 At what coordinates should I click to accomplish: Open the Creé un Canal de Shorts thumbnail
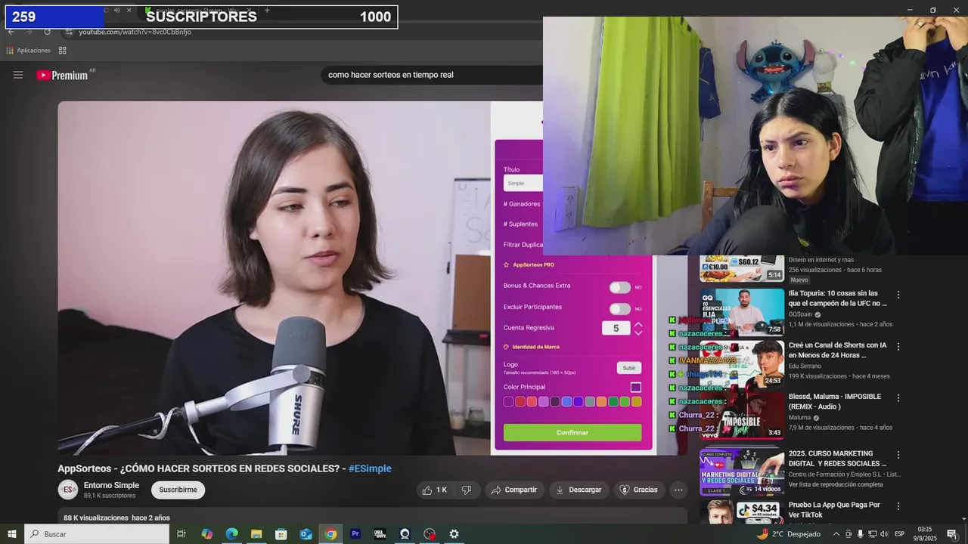pos(742,363)
